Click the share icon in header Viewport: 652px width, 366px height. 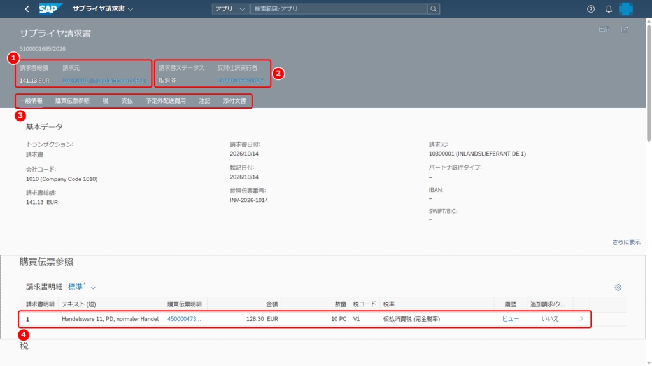(625, 29)
